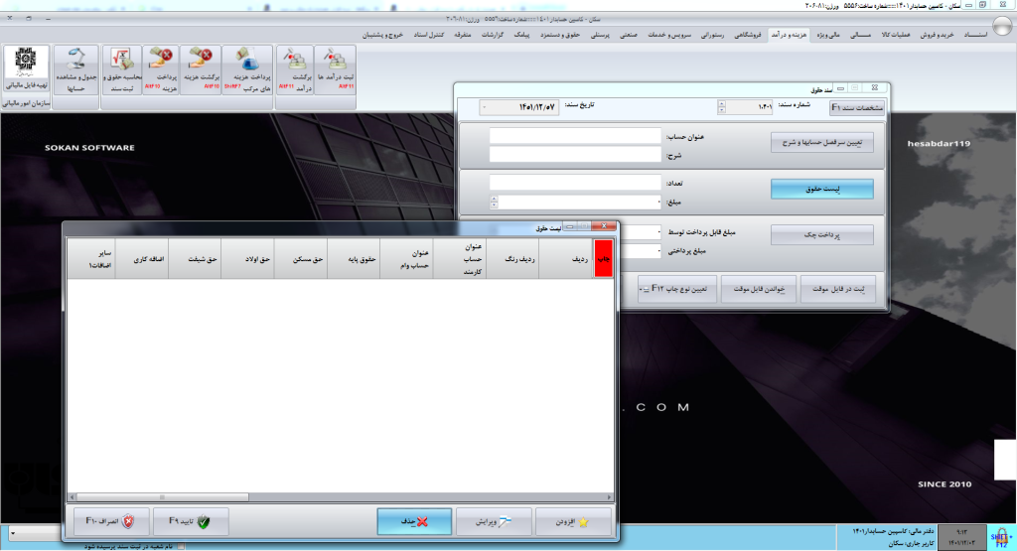Open برگشت درآمد income return tool
Screen dimensions: 1017x551
point(296,69)
